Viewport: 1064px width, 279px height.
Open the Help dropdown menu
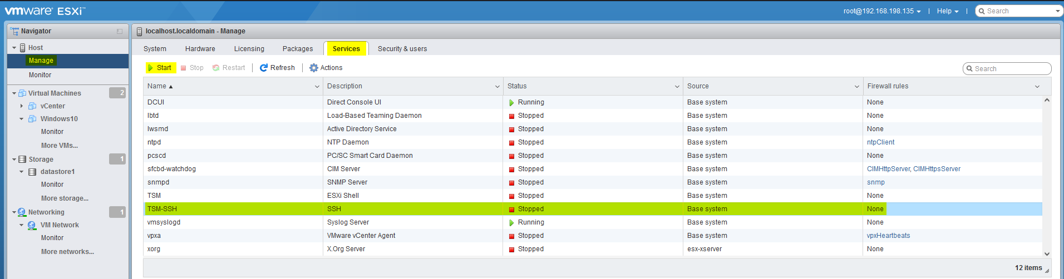(x=948, y=11)
